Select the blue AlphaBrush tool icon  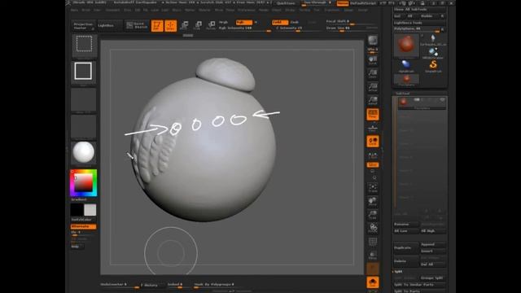pos(406,65)
